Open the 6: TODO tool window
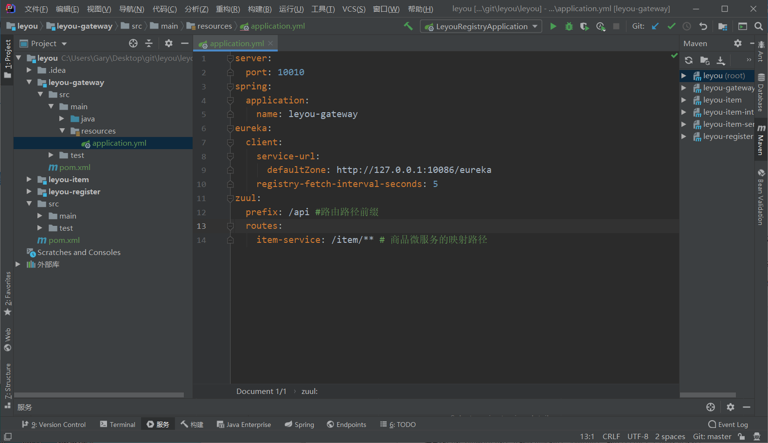Image resolution: width=768 pixels, height=443 pixels. pyautogui.click(x=398, y=424)
